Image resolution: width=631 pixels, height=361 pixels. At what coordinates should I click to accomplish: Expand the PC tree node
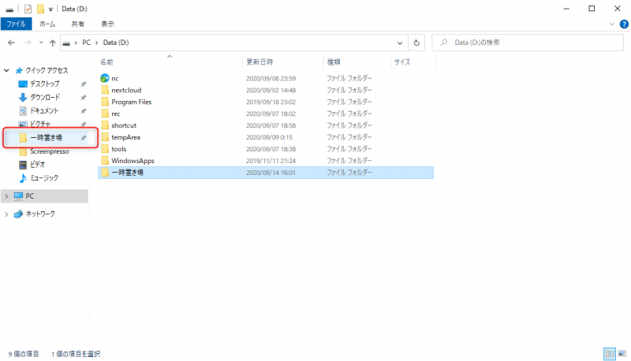point(6,196)
